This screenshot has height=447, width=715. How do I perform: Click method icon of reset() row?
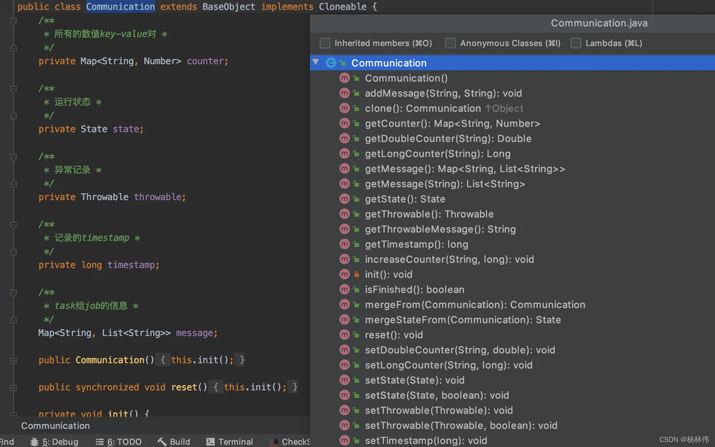[345, 335]
